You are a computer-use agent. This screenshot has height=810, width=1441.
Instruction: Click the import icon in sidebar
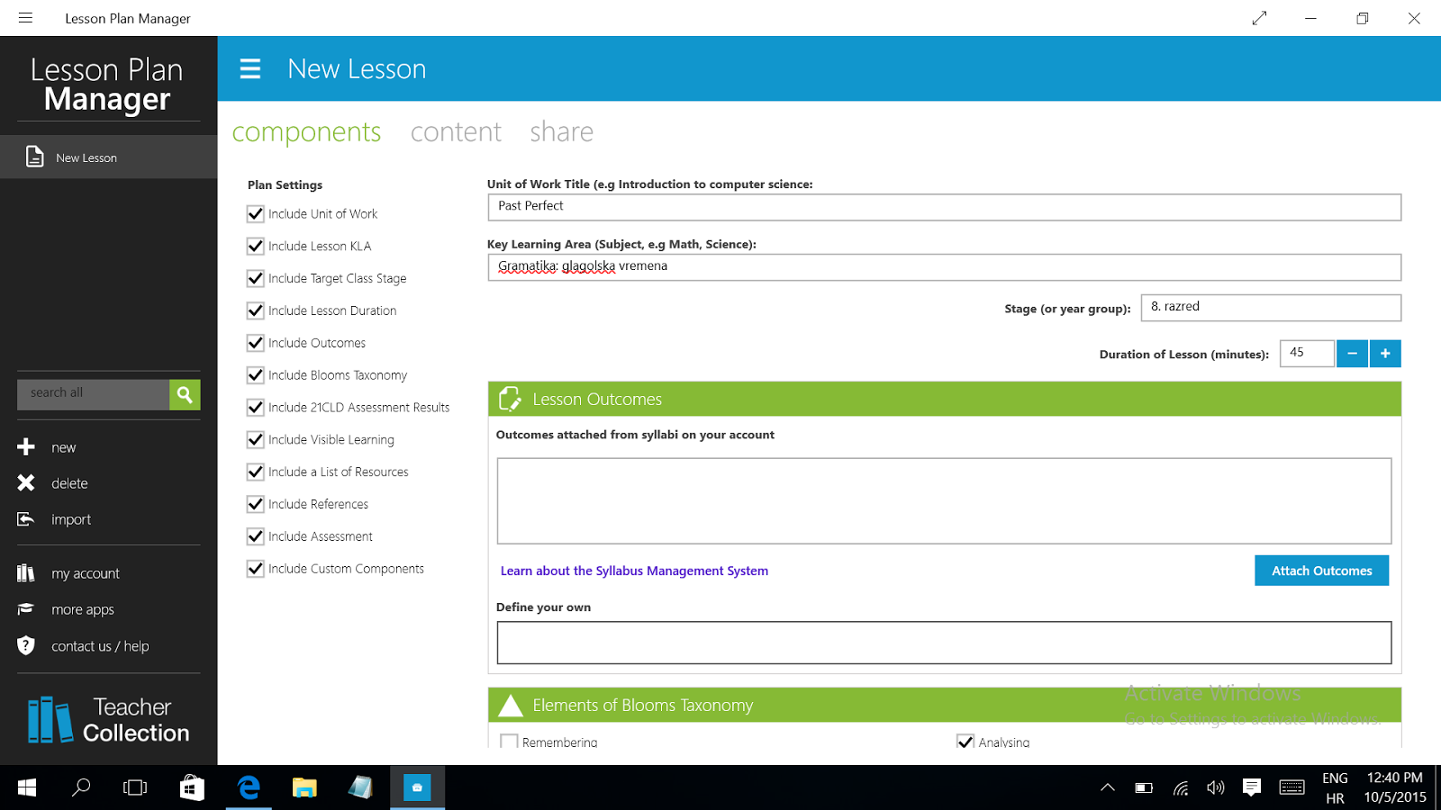[x=26, y=519]
